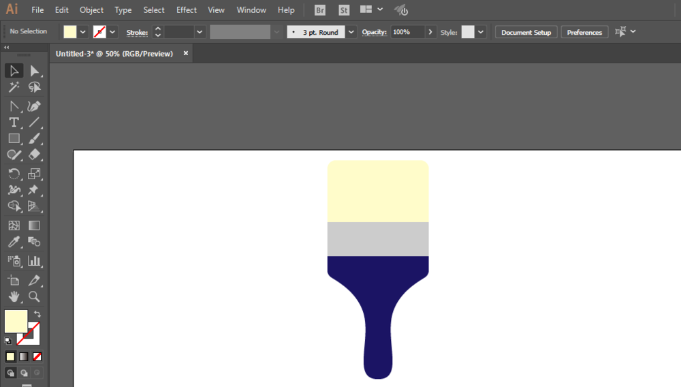Screen dimensions: 681x387
Task: Select the Puppet Warp pin tool
Action: (34, 190)
